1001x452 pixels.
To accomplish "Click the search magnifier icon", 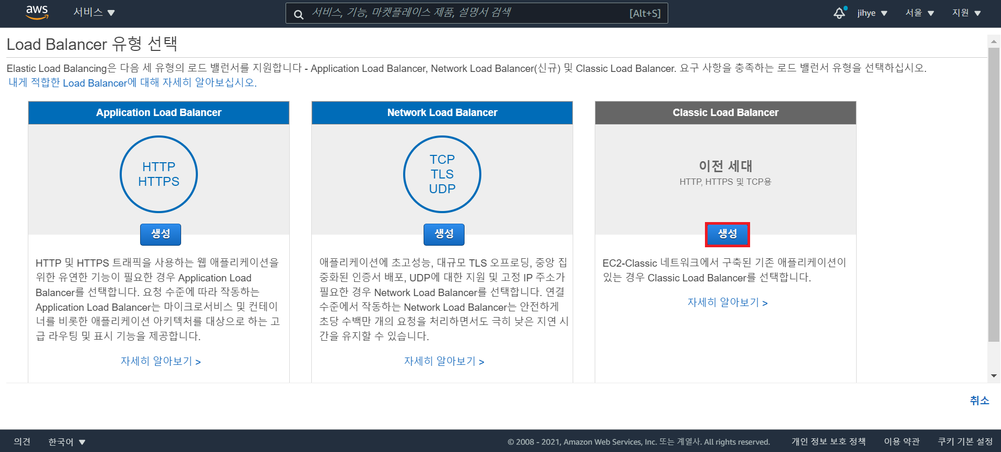I will pos(299,14).
